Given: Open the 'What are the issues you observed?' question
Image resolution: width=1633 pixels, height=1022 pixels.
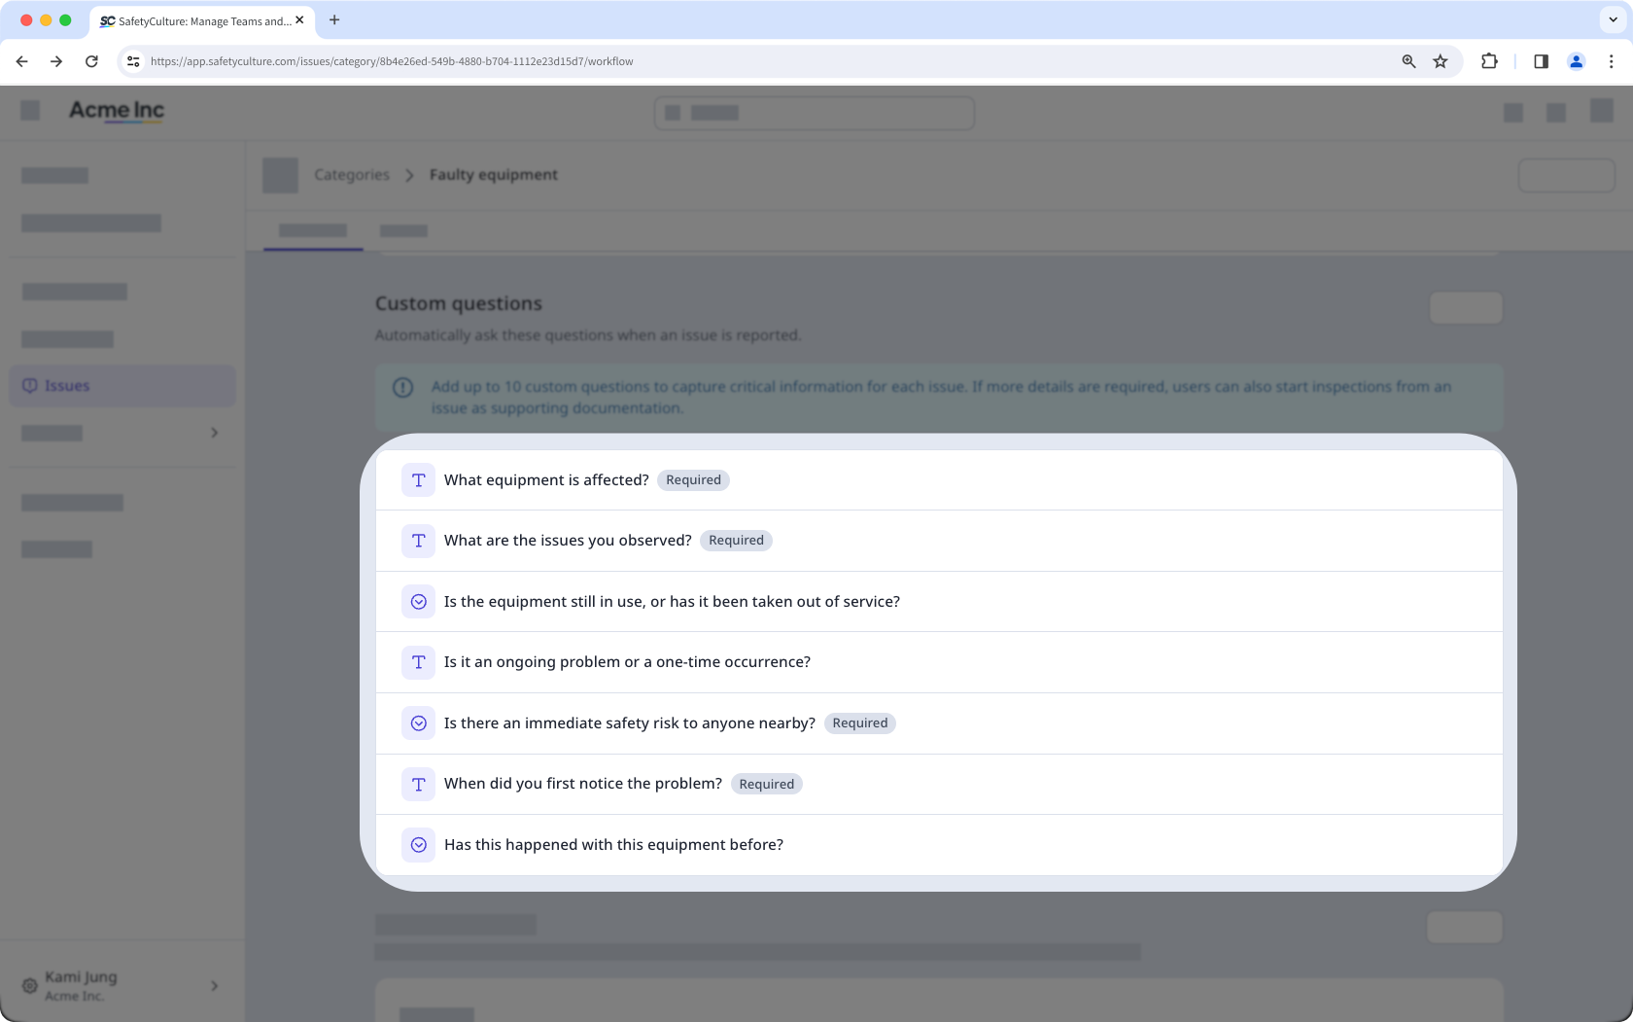Looking at the screenshot, I should click(x=939, y=541).
